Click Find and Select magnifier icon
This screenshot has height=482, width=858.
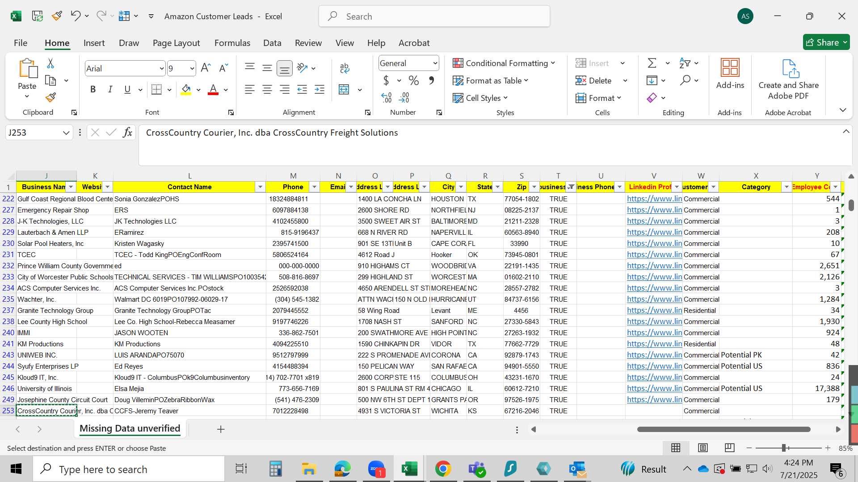coord(685,80)
